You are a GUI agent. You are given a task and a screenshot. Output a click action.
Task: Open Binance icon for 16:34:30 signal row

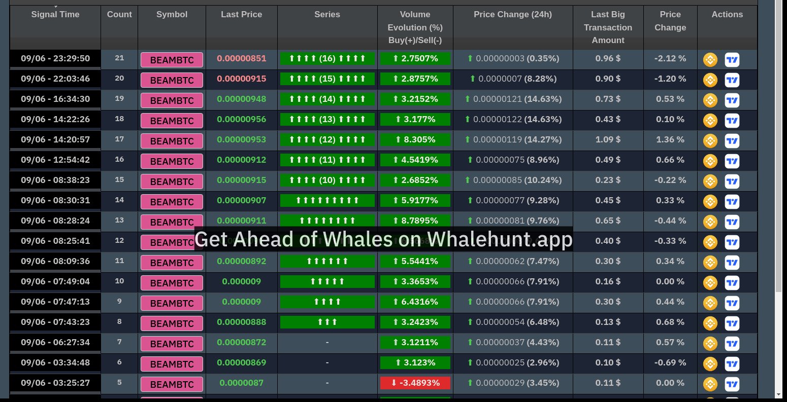tap(710, 100)
